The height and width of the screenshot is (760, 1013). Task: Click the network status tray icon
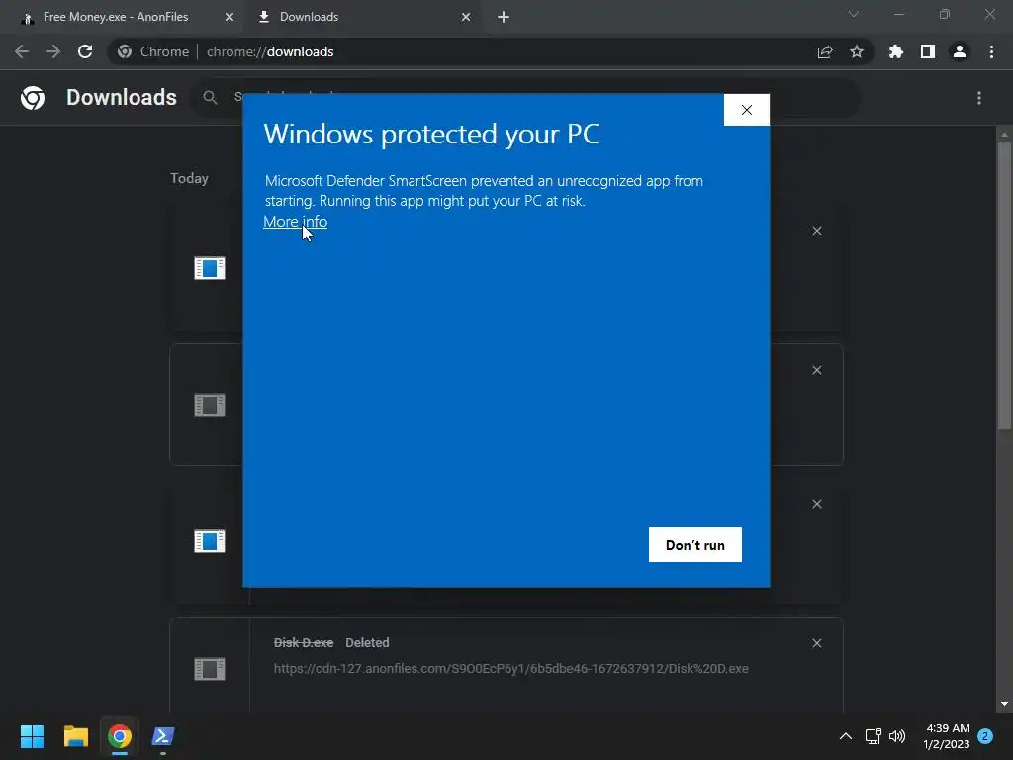873,736
